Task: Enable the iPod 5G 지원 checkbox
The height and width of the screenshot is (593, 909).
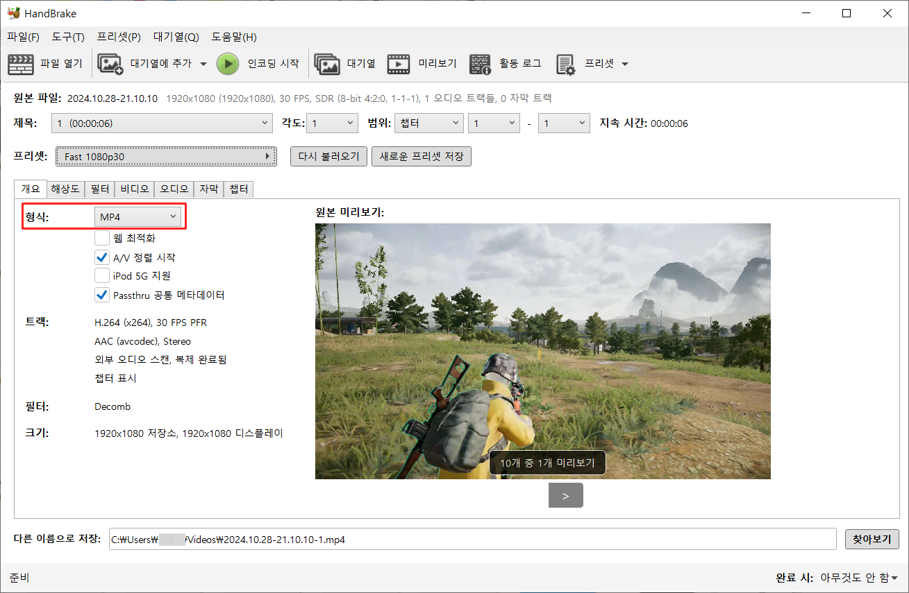Action: pyautogui.click(x=102, y=276)
